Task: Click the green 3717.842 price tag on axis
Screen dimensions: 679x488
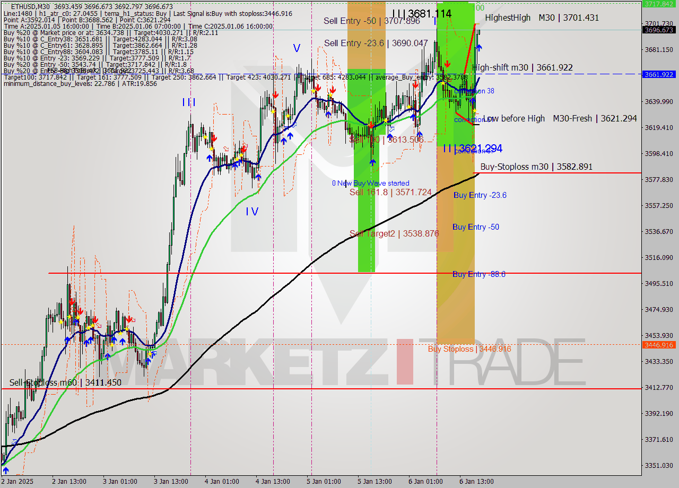Action: [x=658, y=4]
